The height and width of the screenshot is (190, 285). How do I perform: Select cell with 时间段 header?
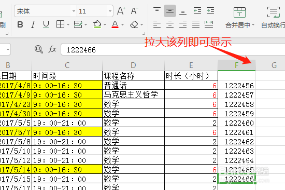[67, 76]
